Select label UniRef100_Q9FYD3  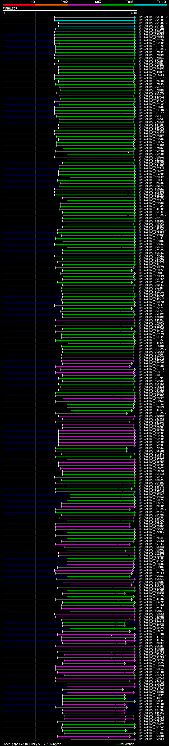pos(152,131)
